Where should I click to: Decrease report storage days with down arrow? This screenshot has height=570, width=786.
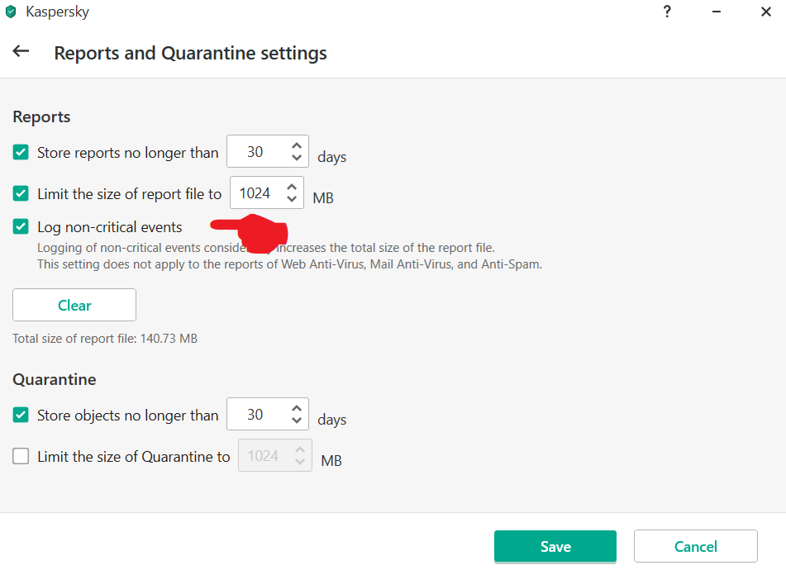coord(296,159)
